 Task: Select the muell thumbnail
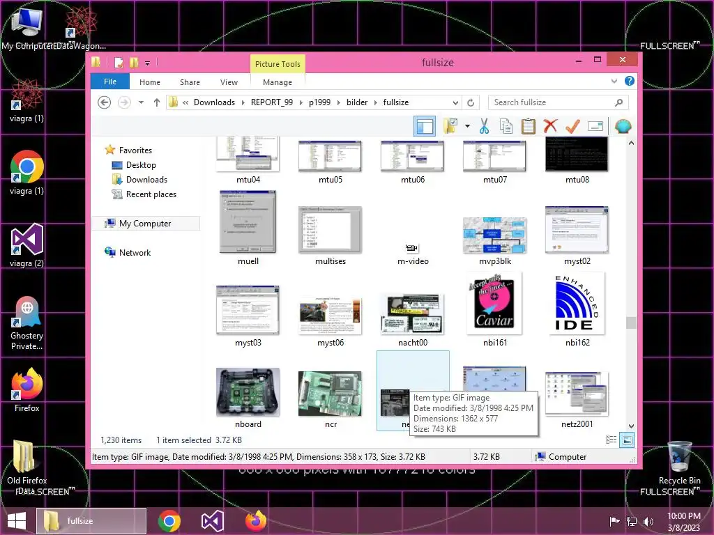coord(248,222)
